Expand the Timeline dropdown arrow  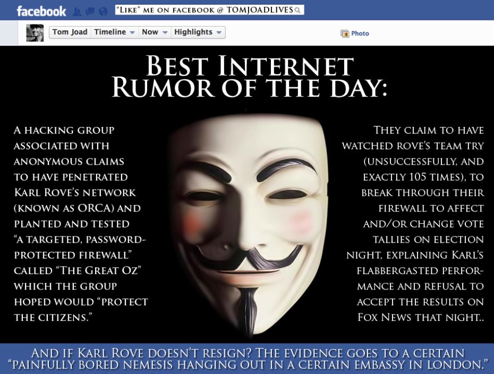pyautogui.click(x=132, y=32)
